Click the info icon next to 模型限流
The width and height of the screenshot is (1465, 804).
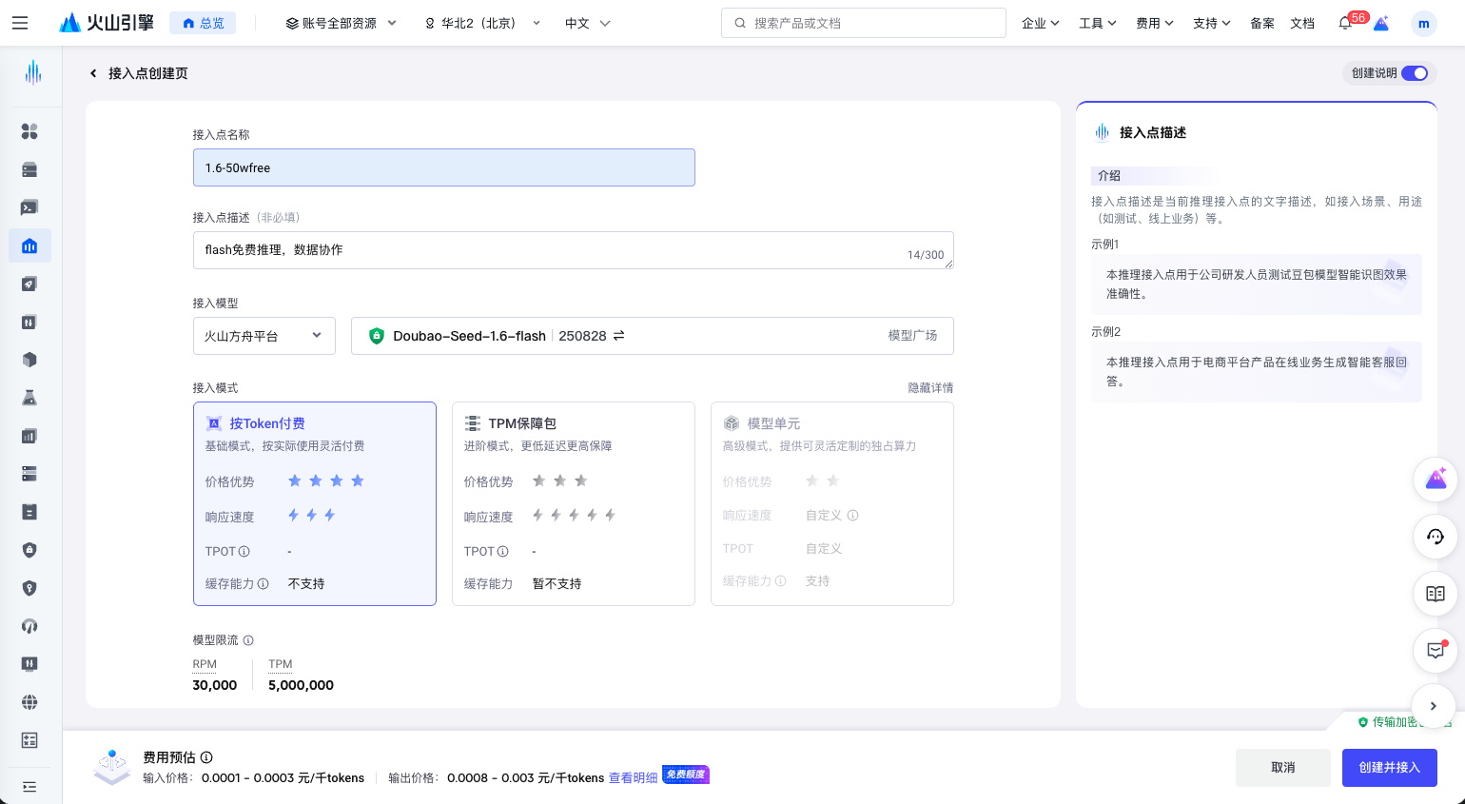coord(248,640)
